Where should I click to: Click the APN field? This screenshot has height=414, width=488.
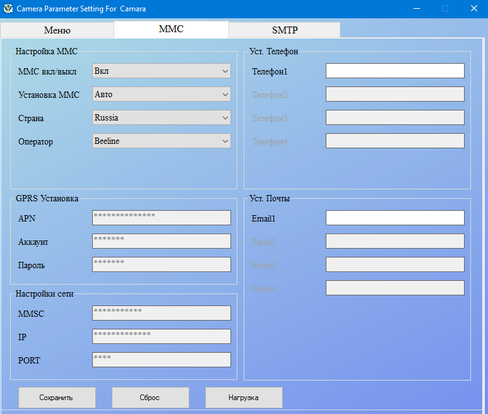coord(161,218)
